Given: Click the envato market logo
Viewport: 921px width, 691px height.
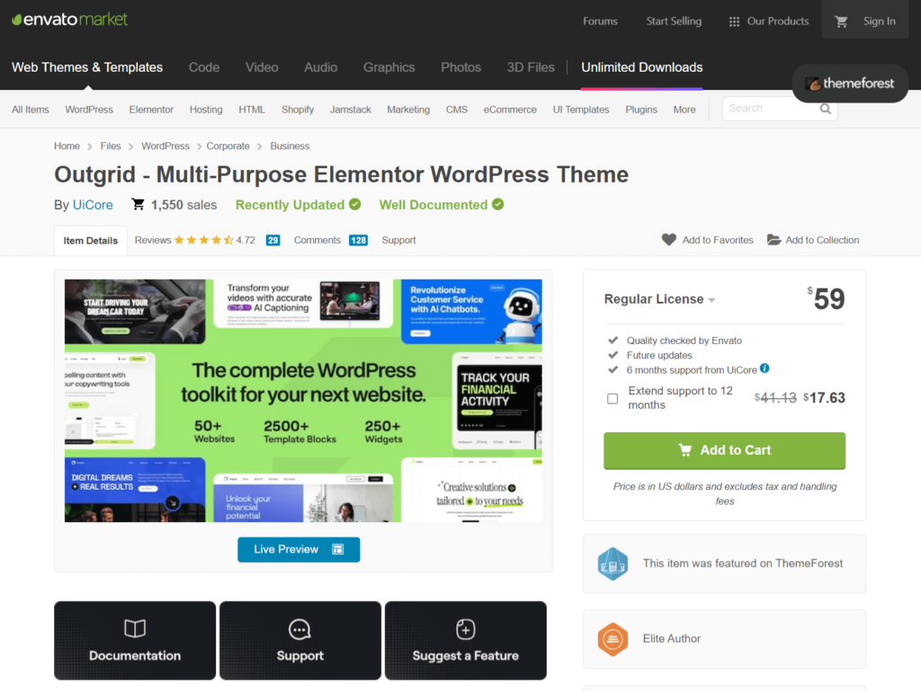Looking at the screenshot, I should click(x=69, y=20).
